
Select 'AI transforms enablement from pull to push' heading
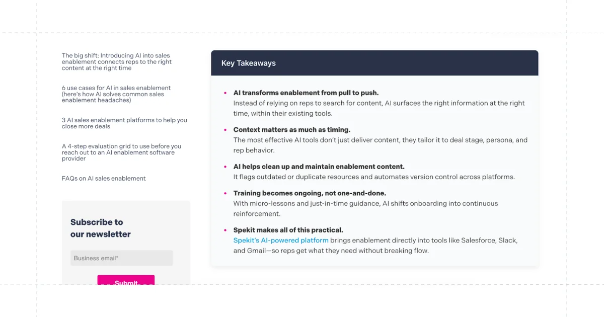pos(306,93)
